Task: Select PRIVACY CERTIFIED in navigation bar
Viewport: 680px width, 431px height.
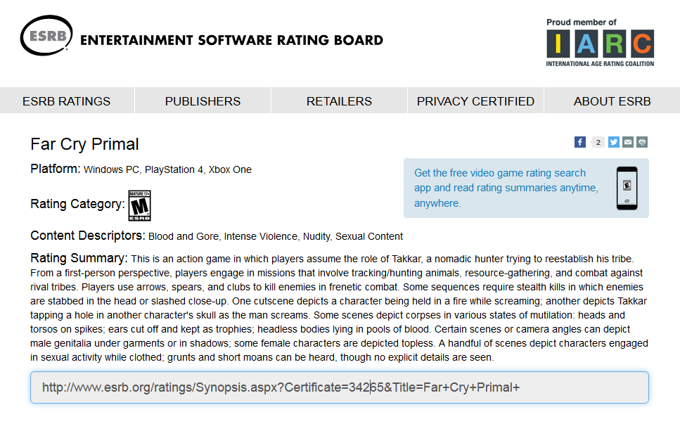Action: click(475, 101)
